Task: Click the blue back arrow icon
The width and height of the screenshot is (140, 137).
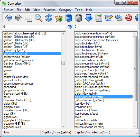Action: click(8, 18)
